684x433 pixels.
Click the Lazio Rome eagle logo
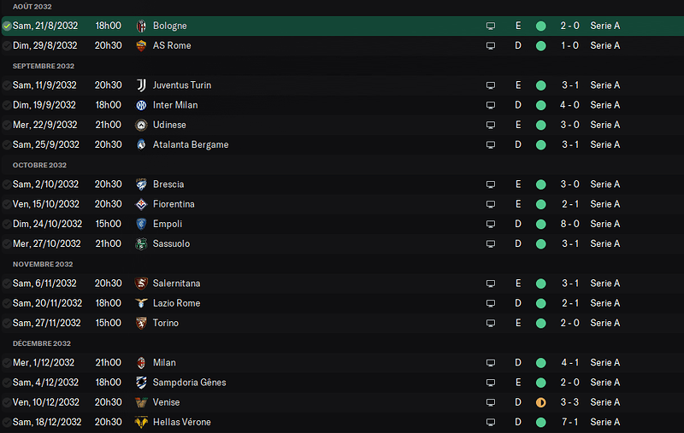(x=141, y=303)
